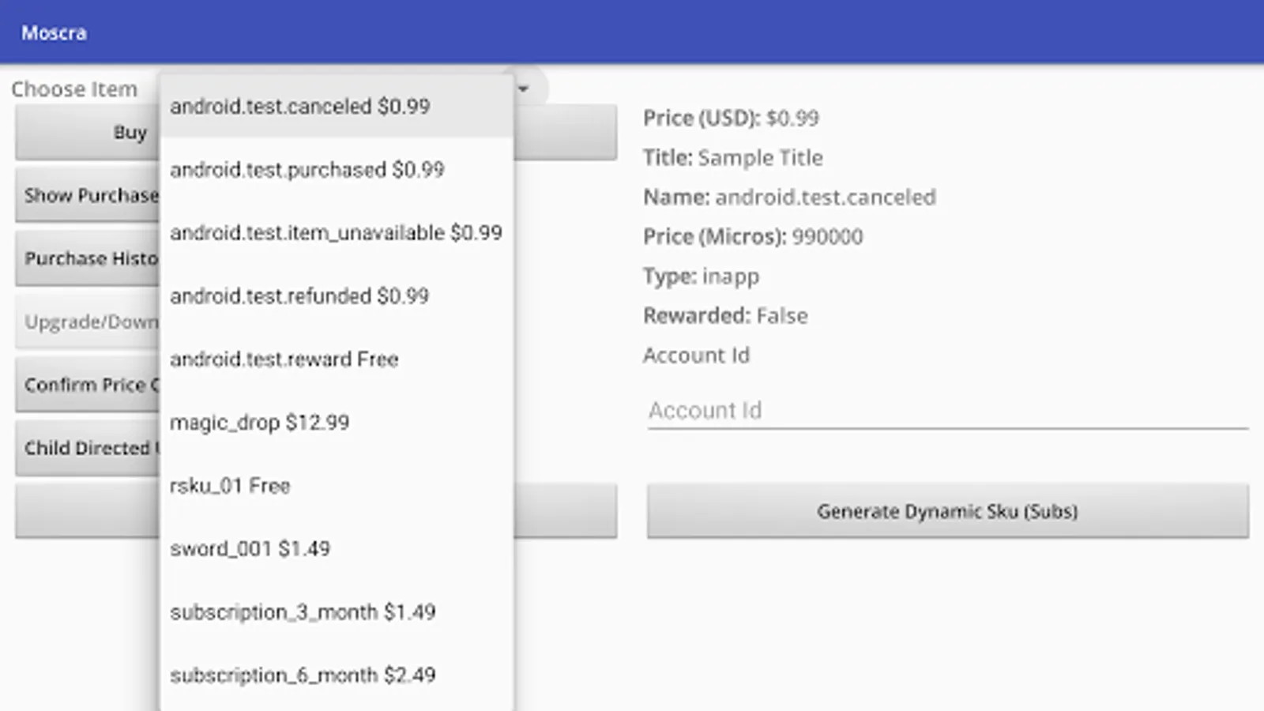
Task: Click Confirm Price Change button
Action: (87, 385)
